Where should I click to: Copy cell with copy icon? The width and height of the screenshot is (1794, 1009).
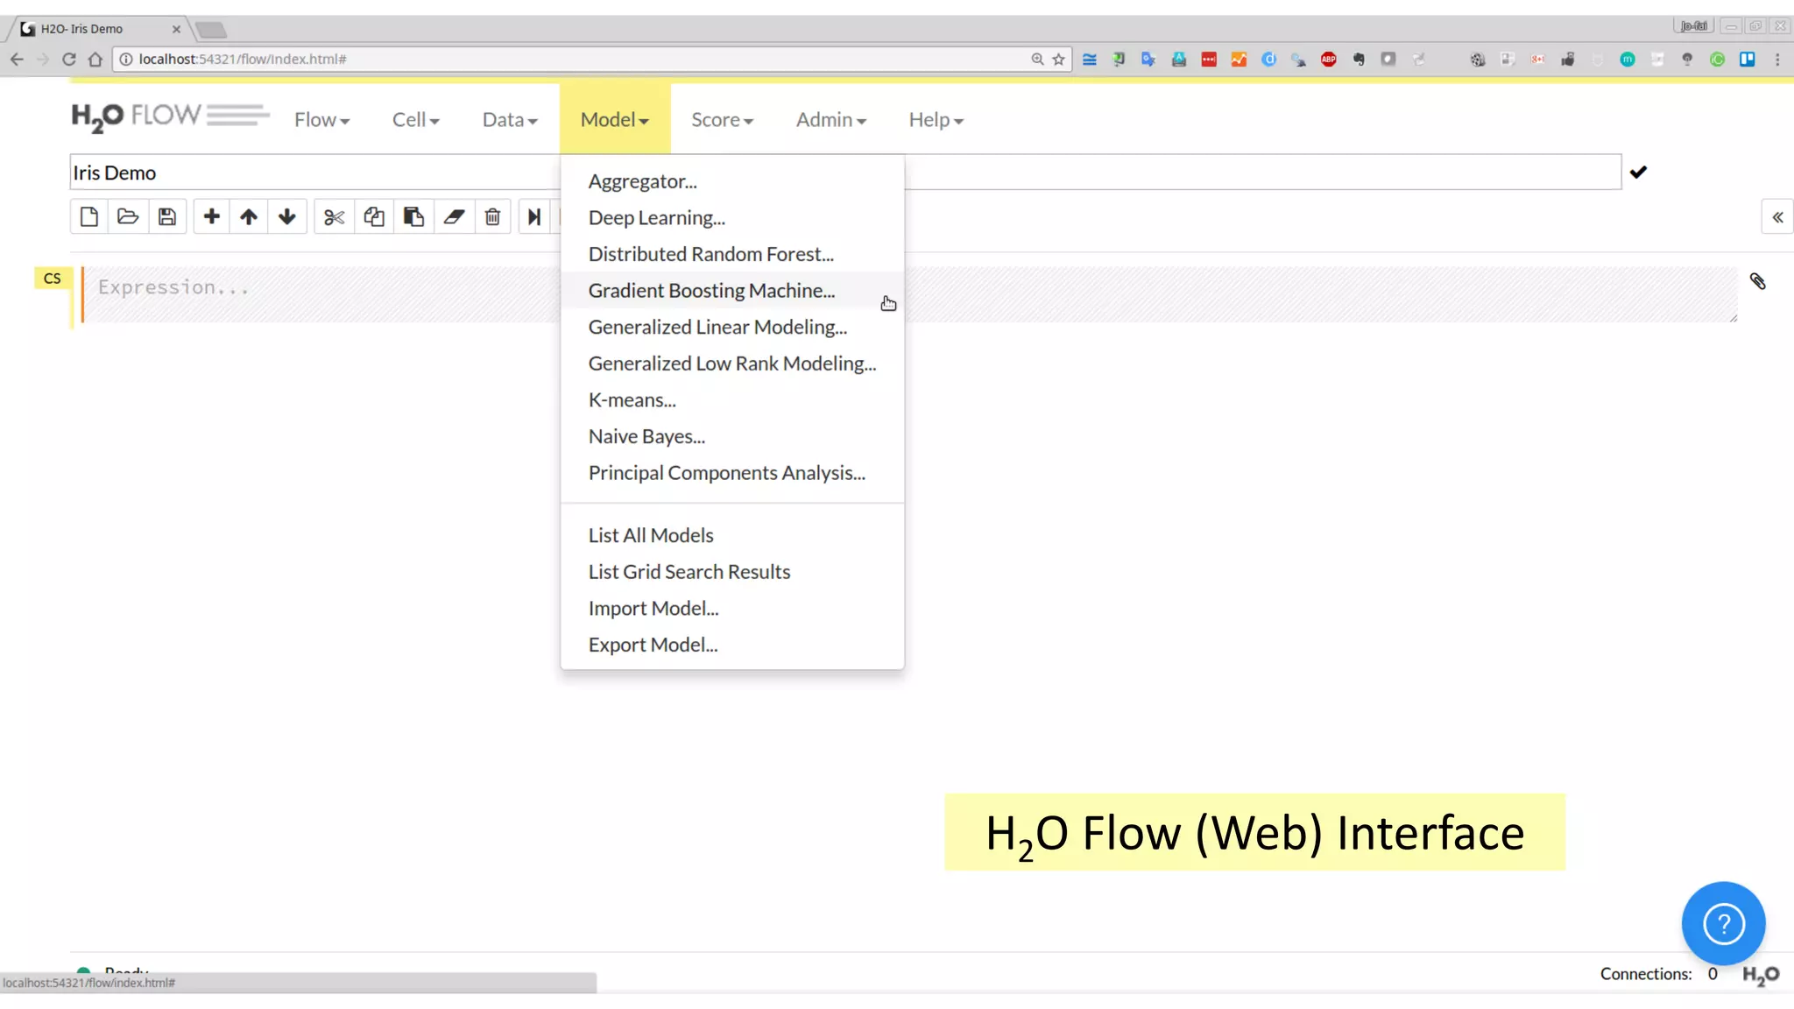[374, 216]
